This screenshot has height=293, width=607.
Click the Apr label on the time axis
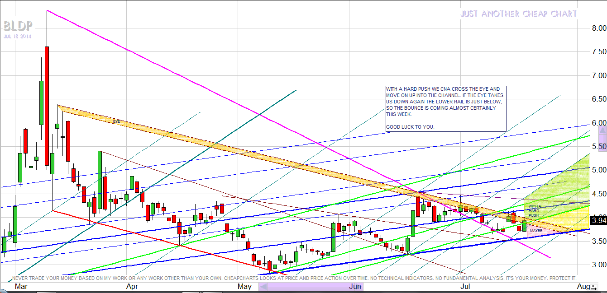[132, 287]
